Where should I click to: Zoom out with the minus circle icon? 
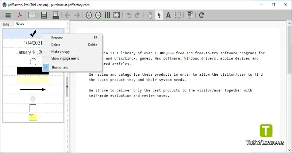(x=98, y=15)
